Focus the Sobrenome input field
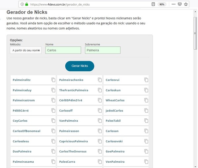This screenshot has width=198, height=168. (103, 50)
